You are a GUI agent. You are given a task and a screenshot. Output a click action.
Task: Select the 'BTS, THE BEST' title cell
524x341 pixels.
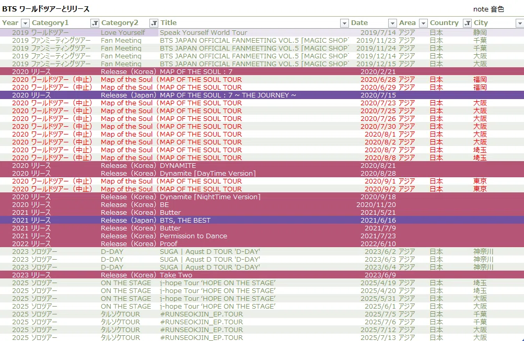click(x=185, y=220)
